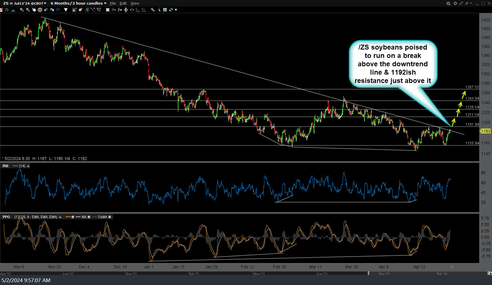Open the wrench configuration tool
This screenshot has width=492, height=285.
pyautogui.click(x=153, y=10)
